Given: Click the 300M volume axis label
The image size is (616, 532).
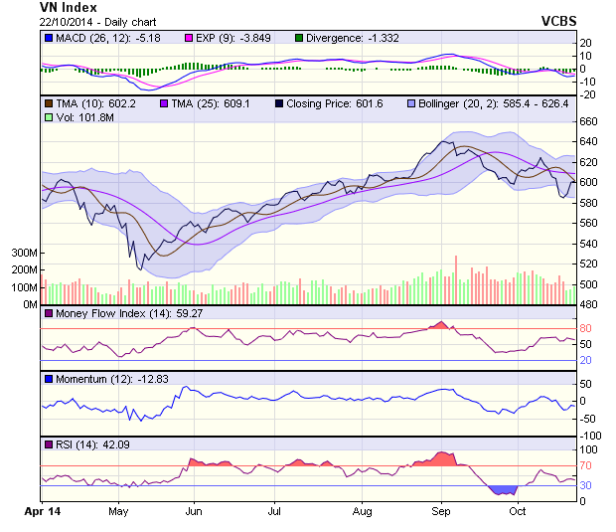Looking at the screenshot, I should pyautogui.click(x=24, y=254).
